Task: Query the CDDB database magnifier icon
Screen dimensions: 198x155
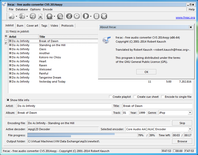Action: pyautogui.click(x=49, y=16)
